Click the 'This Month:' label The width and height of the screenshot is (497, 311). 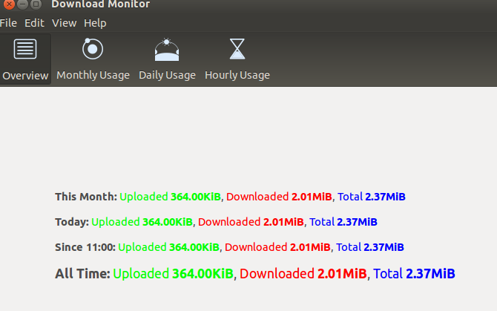click(x=86, y=197)
